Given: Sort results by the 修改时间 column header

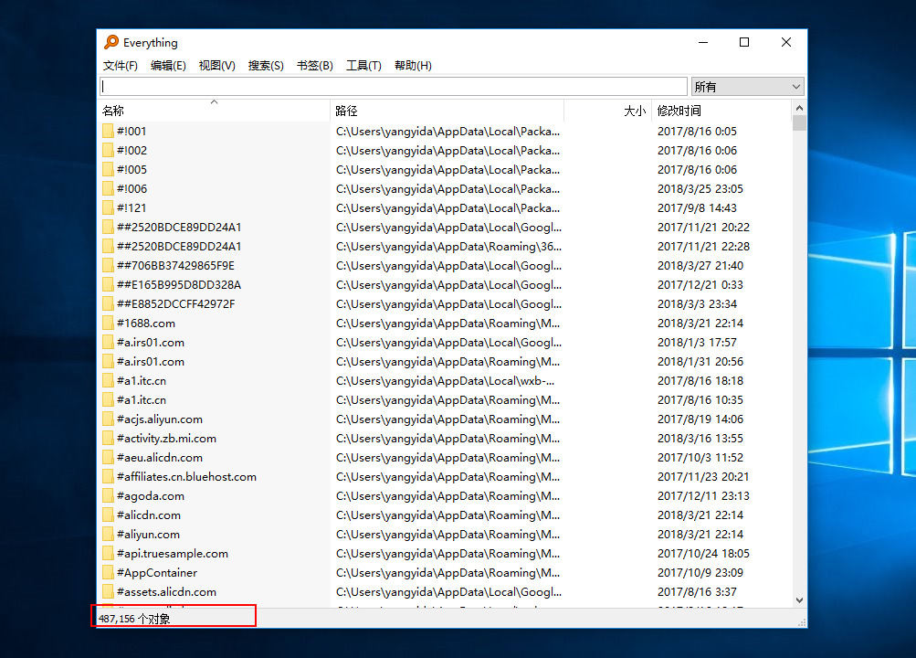Looking at the screenshot, I should (x=721, y=111).
